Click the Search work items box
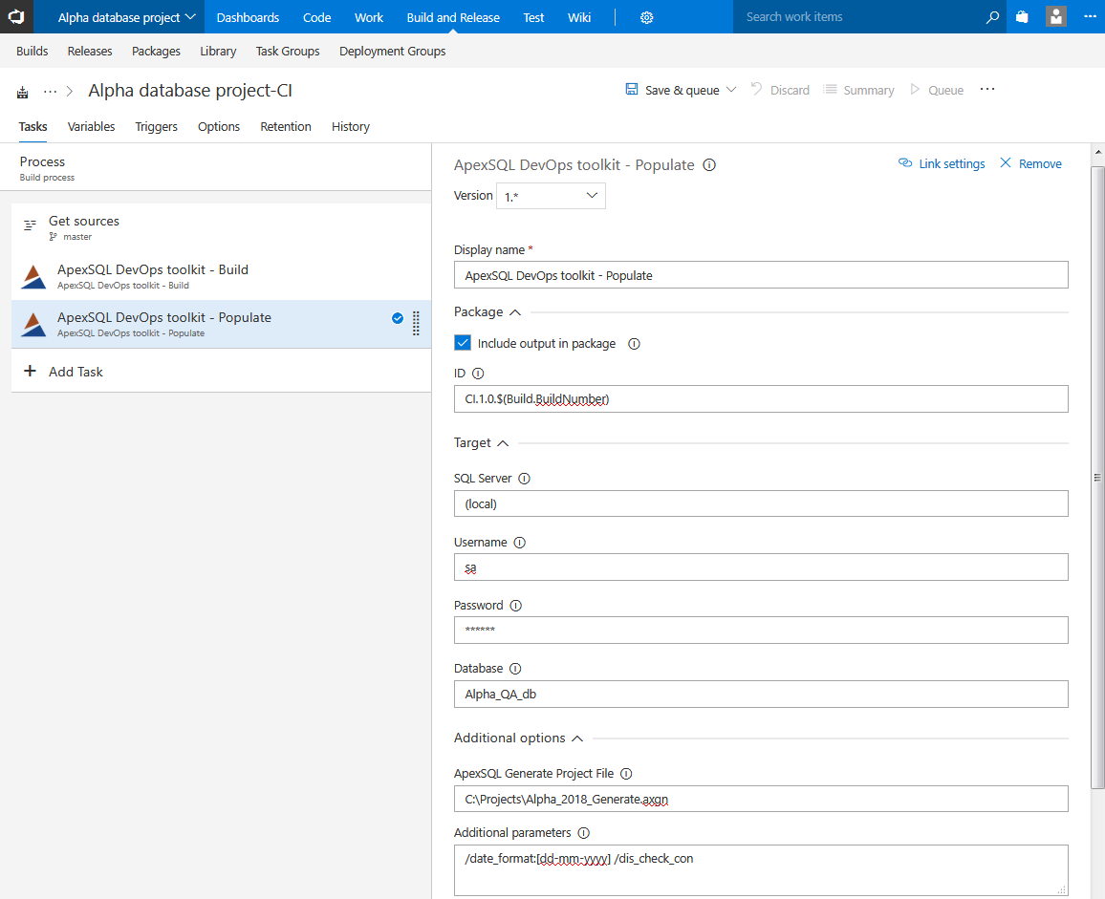 coord(858,17)
